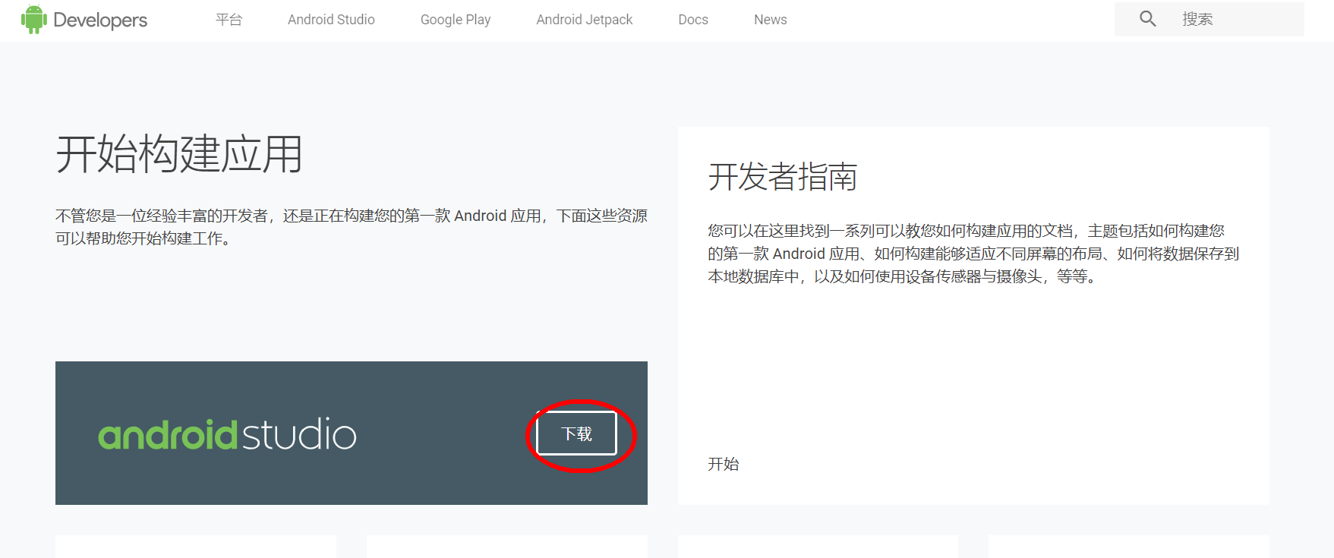
Task: Click the 下载 download button
Action: pos(576,433)
